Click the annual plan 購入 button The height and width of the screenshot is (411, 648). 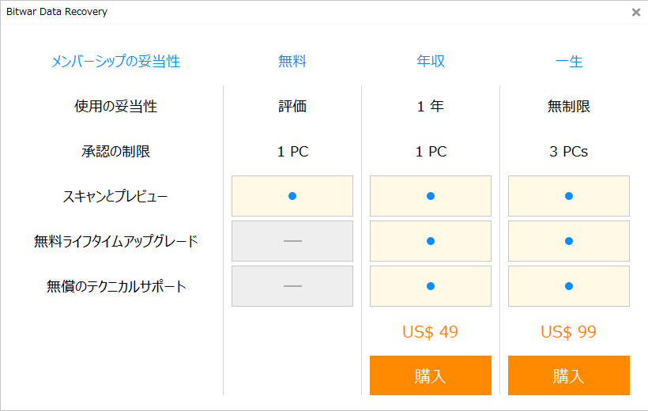coord(431,375)
